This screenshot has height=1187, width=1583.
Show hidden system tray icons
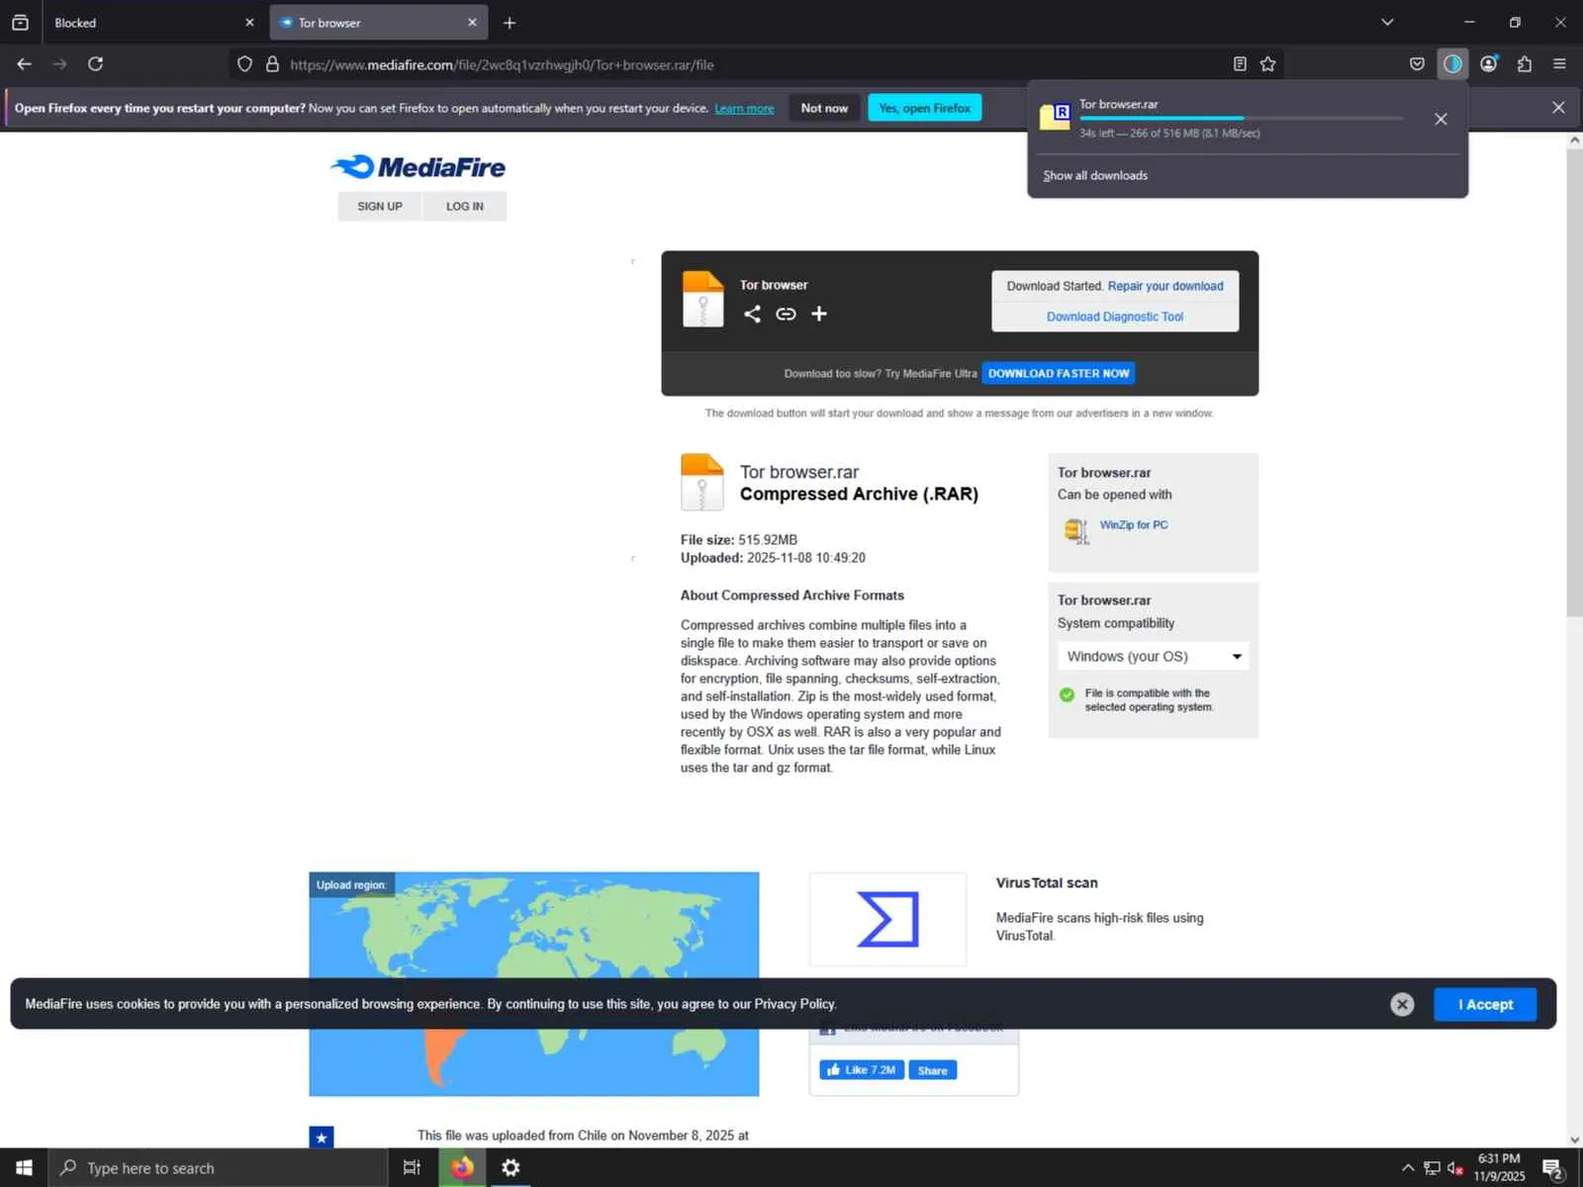point(1407,1168)
